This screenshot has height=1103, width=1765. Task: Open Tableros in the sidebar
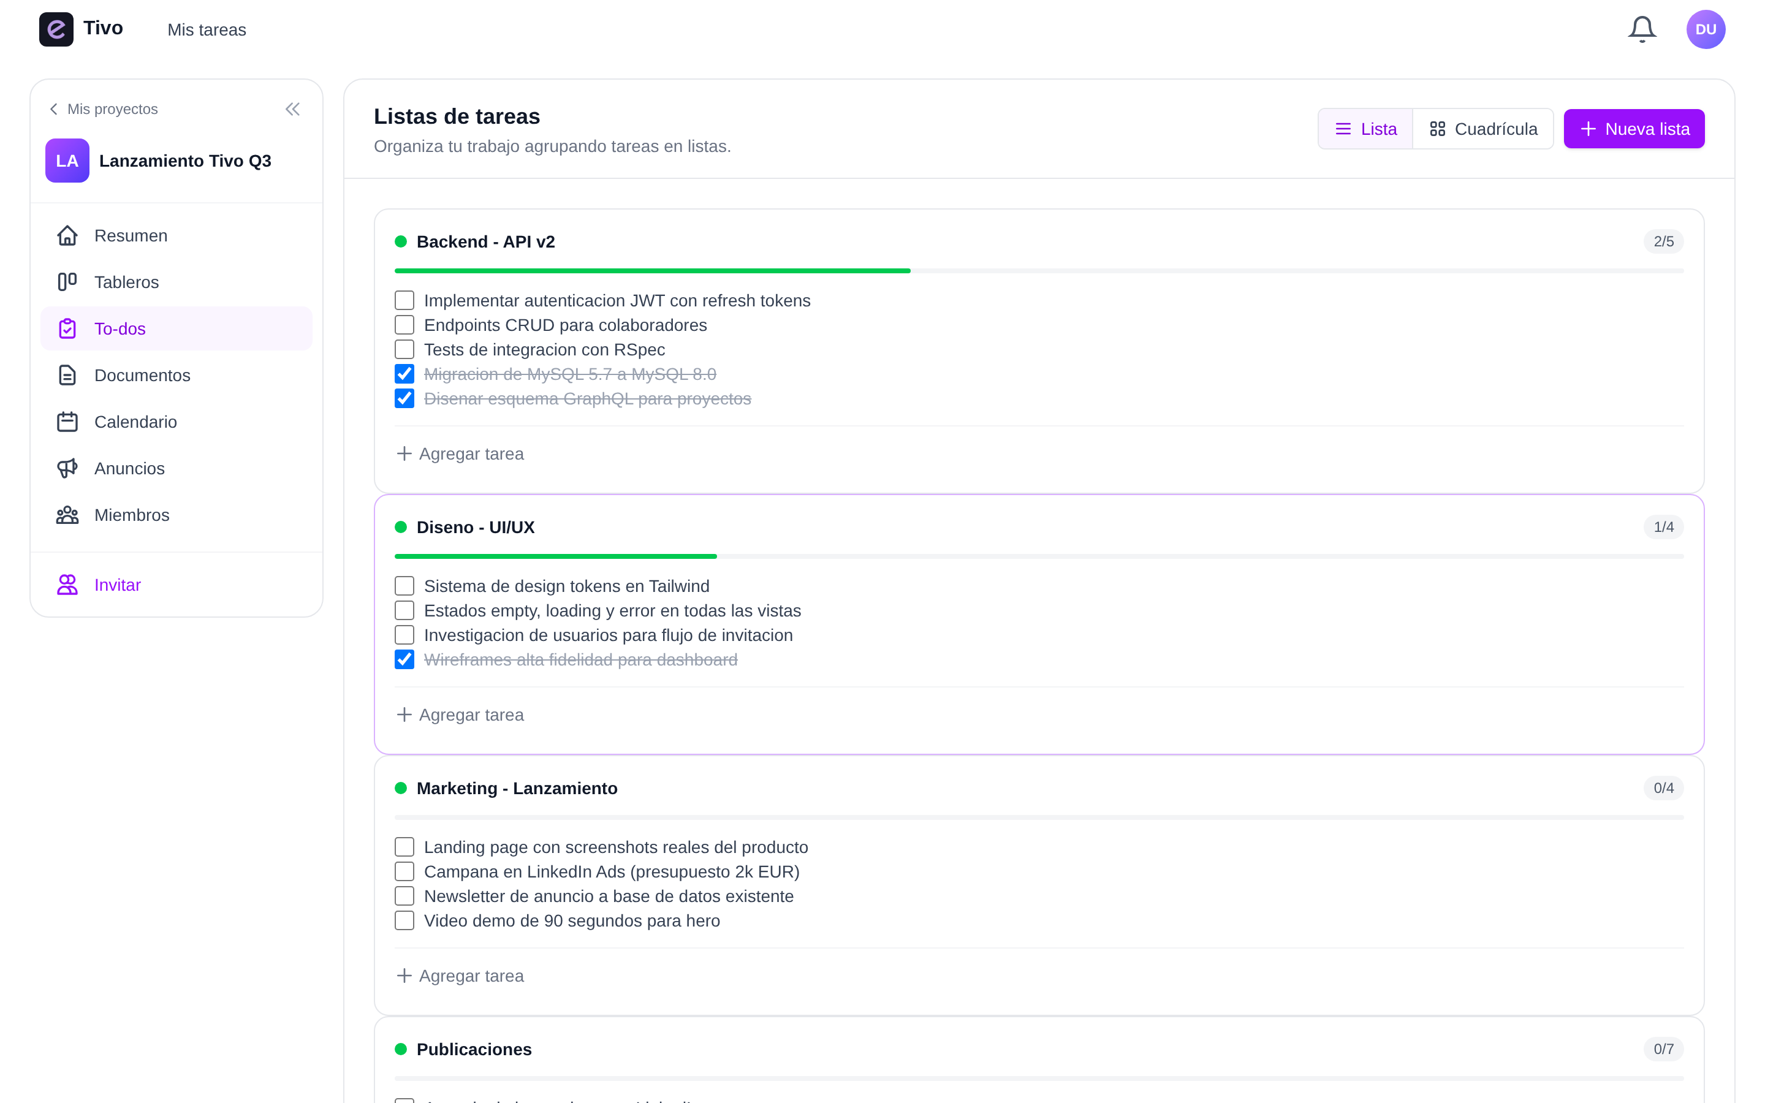[x=176, y=282]
